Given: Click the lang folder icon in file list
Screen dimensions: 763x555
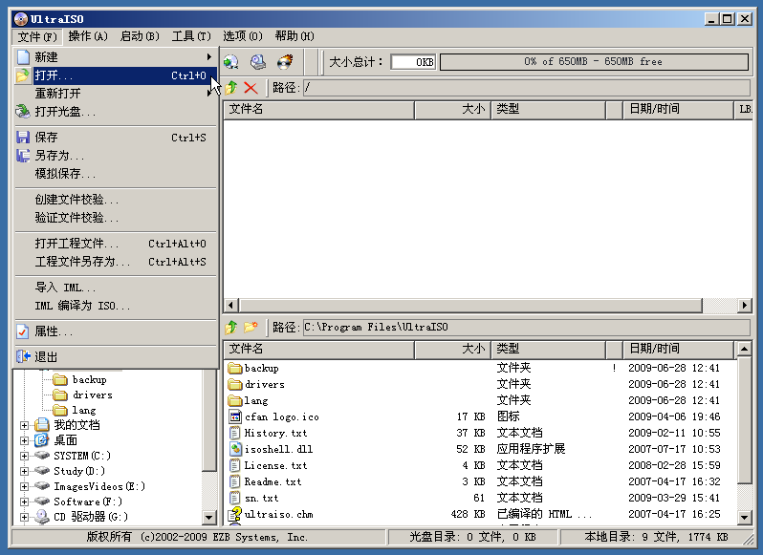Looking at the screenshot, I should [235, 400].
